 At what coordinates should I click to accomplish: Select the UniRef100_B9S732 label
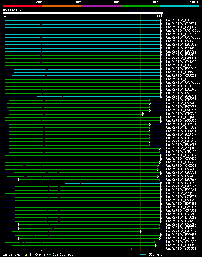point(181,65)
